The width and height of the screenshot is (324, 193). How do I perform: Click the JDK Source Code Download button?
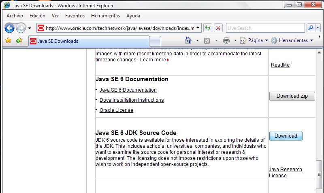[286, 136]
